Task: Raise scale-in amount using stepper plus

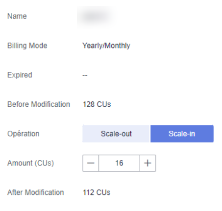Action: 148,163
